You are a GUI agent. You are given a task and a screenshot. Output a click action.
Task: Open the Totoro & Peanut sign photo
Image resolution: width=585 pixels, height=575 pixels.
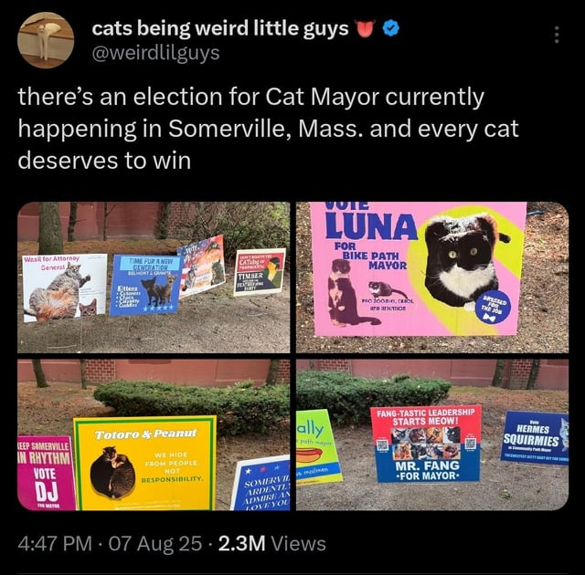(154, 435)
